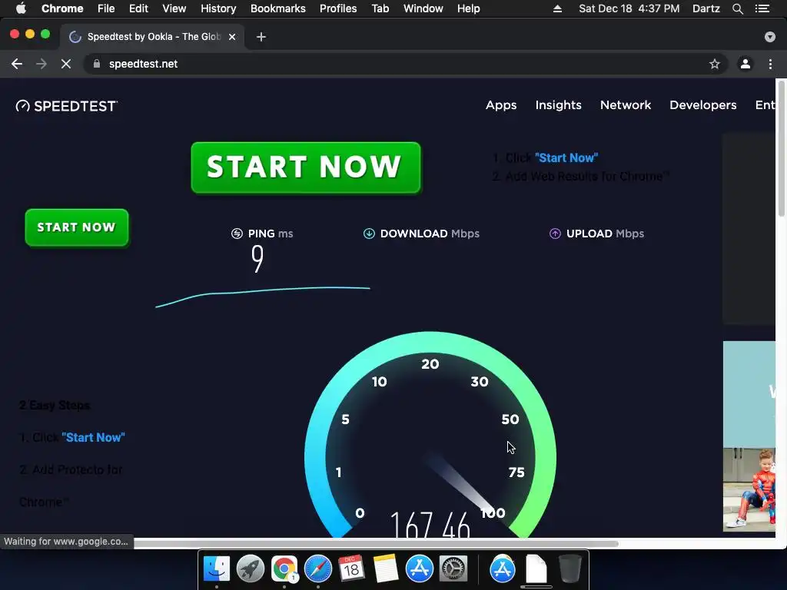The image size is (787, 590).
Task: Select the Speedtest by Ookla tab
Action: 153,37
